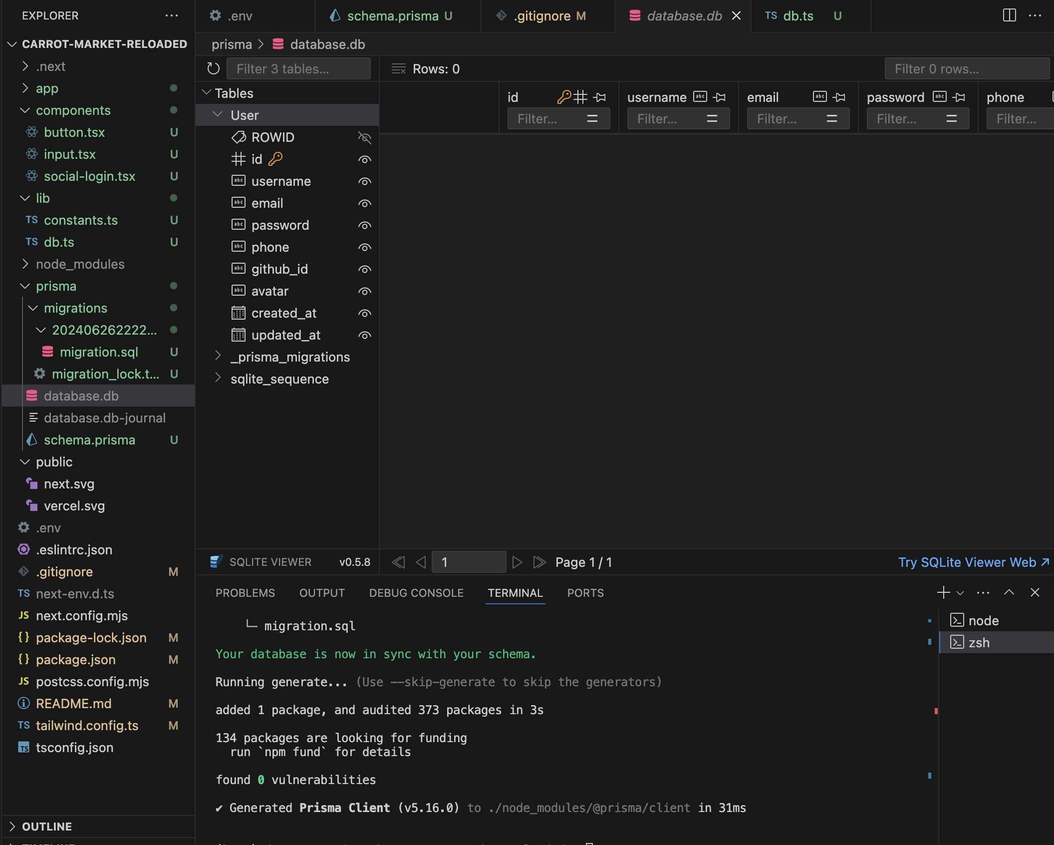Hide the avatar column
Viewport: 1054px width, 845px height.
[x=365, y=291]
